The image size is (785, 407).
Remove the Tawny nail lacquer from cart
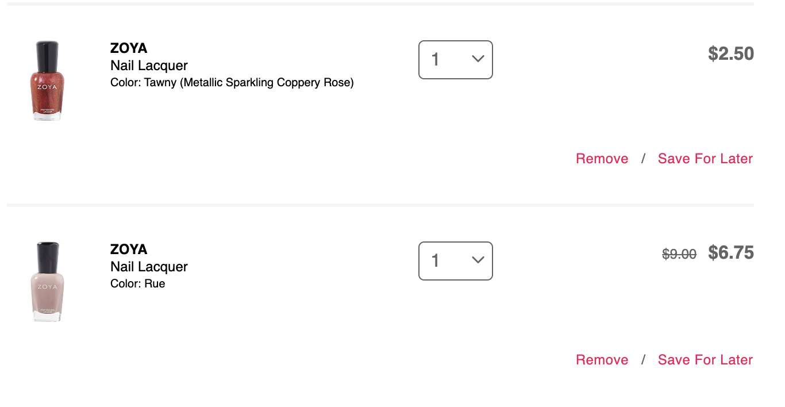pos(602,159)
